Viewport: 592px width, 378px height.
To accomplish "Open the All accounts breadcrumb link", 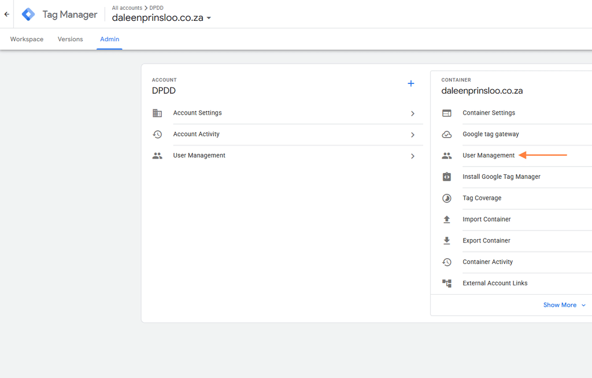I will [x=127, y=8].
